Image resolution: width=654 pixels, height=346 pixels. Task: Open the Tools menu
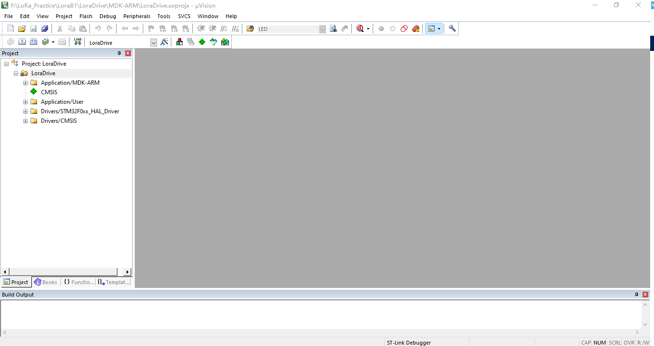(x=164, y=16)
